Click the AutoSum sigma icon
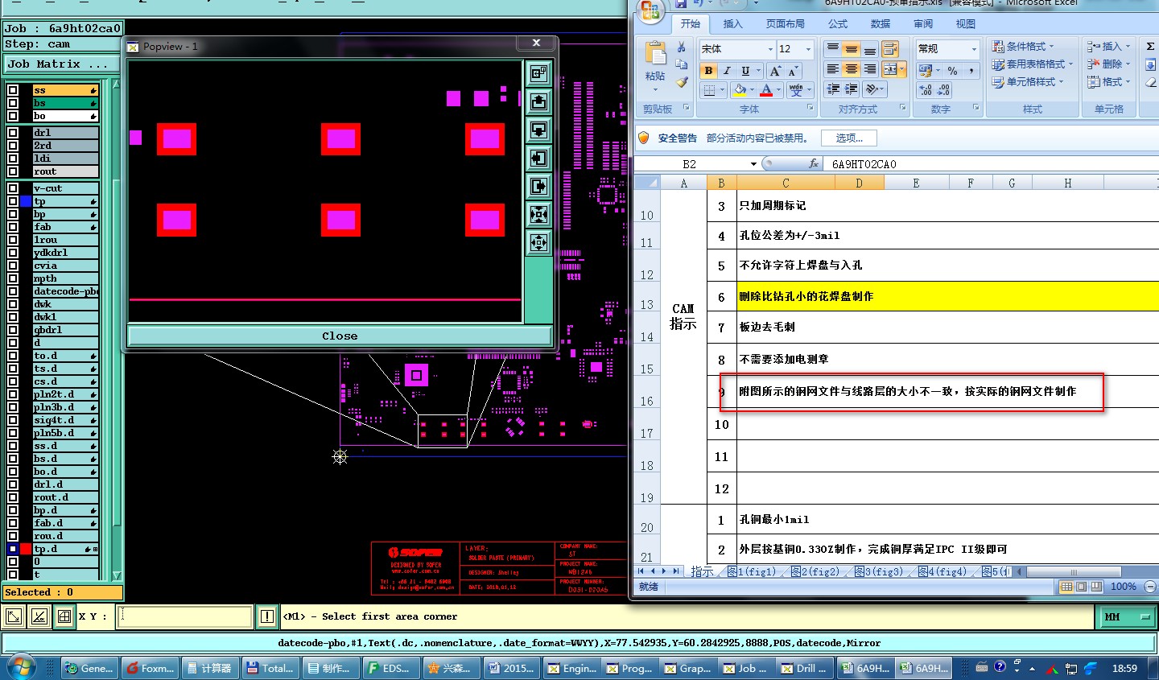The height and width of the screenshot is (680, 1159). pos(1151,47)
